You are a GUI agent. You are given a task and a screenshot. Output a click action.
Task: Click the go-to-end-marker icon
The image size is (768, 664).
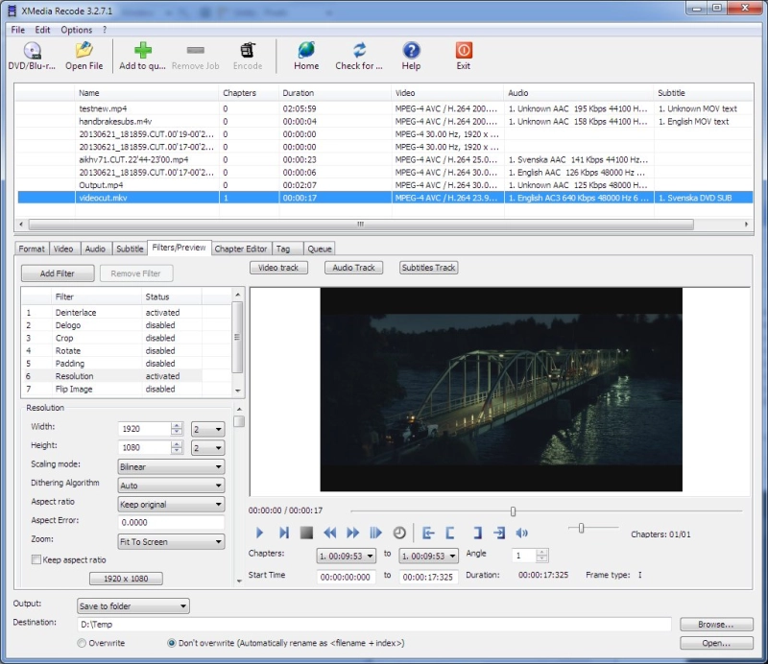[499, 533]
